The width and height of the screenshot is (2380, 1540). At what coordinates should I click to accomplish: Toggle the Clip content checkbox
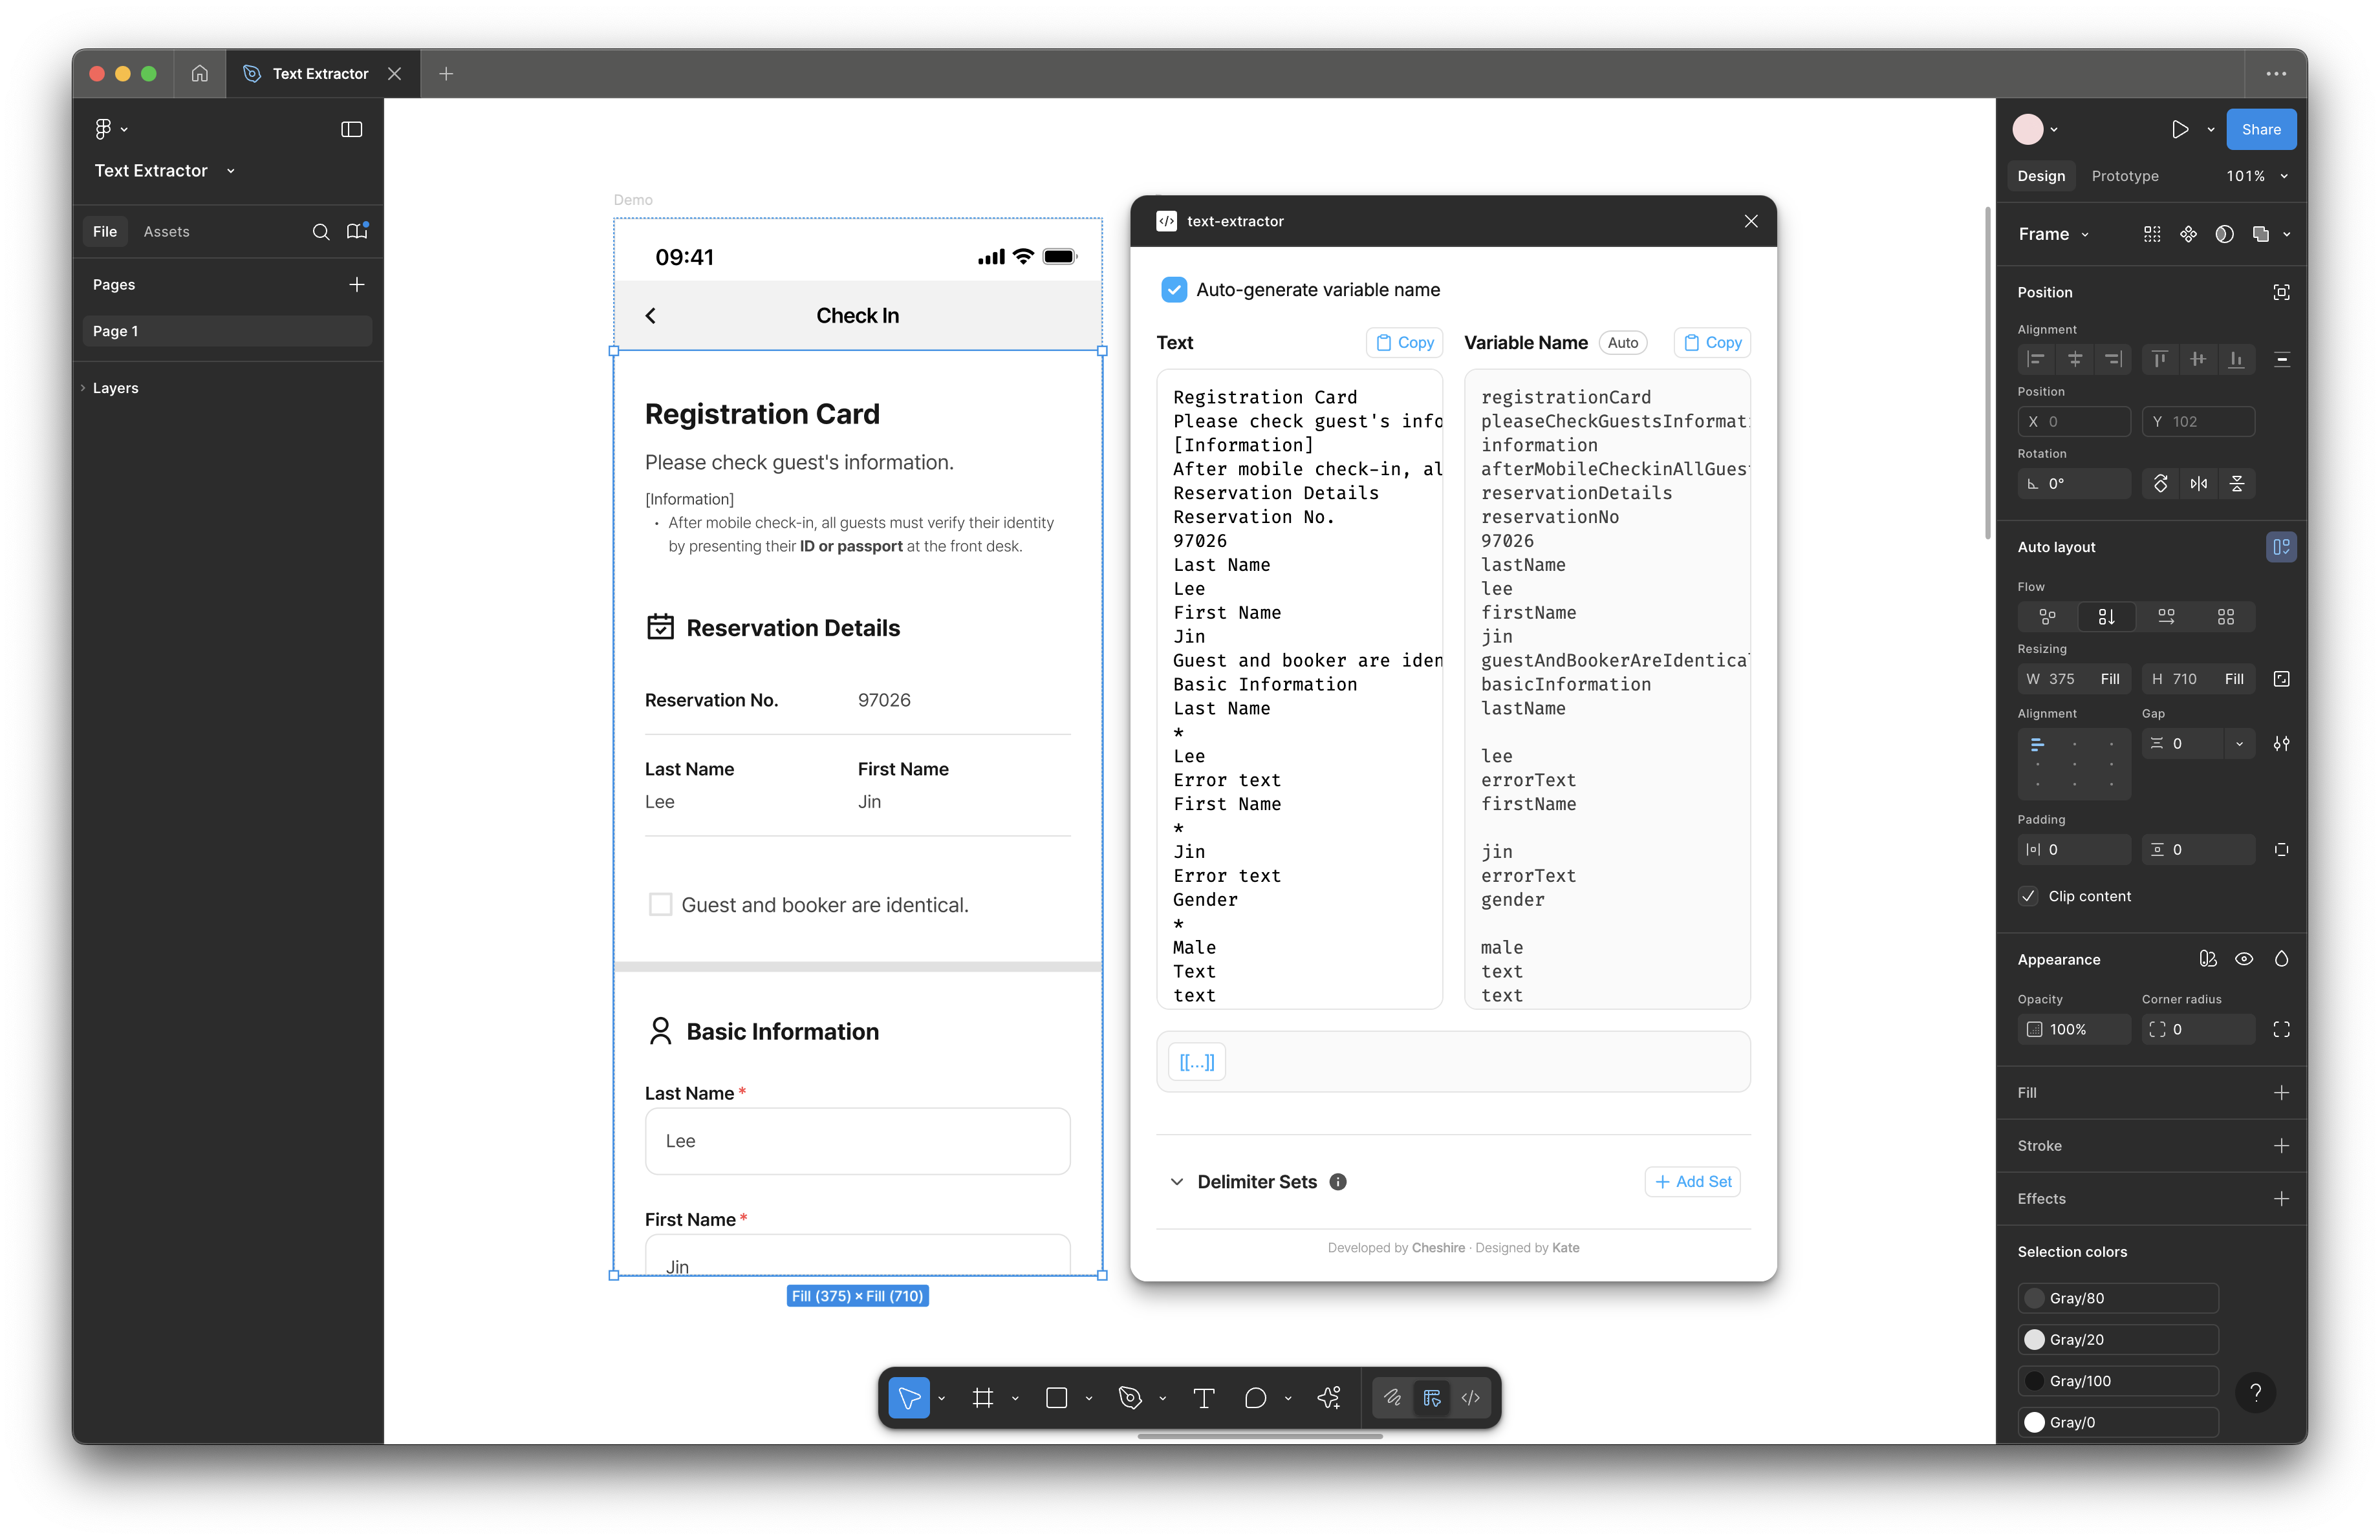point(2028,897)
